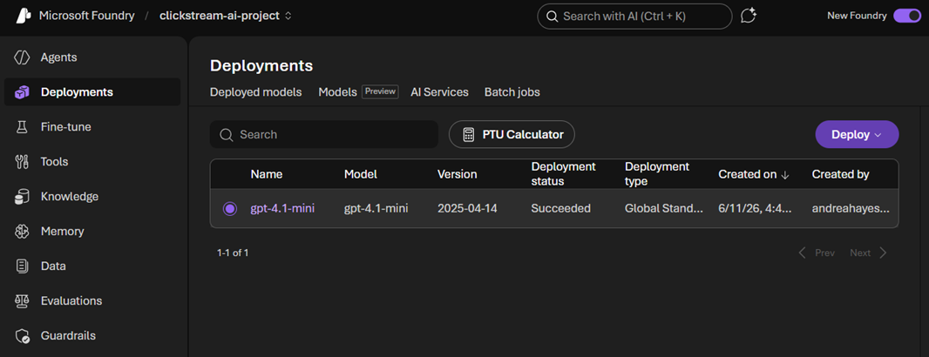The height and width of the screenshot is (357, 929).
Task: Click the Guardrails shield icon
Action: [x=22, y=336]
